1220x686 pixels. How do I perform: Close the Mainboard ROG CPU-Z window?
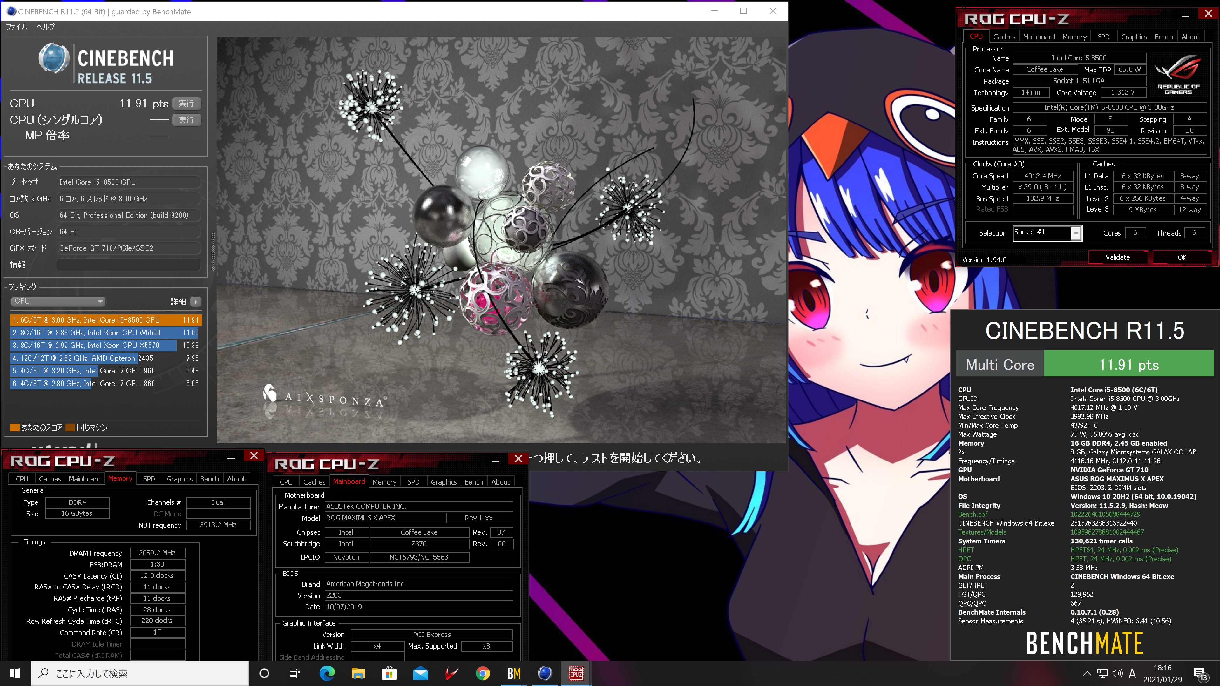tap(518, 458)
